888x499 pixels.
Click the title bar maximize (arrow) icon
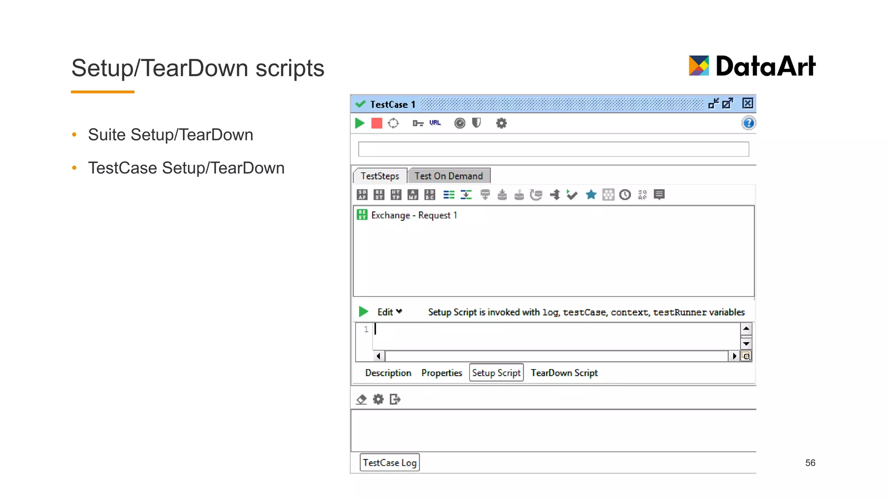728,104
